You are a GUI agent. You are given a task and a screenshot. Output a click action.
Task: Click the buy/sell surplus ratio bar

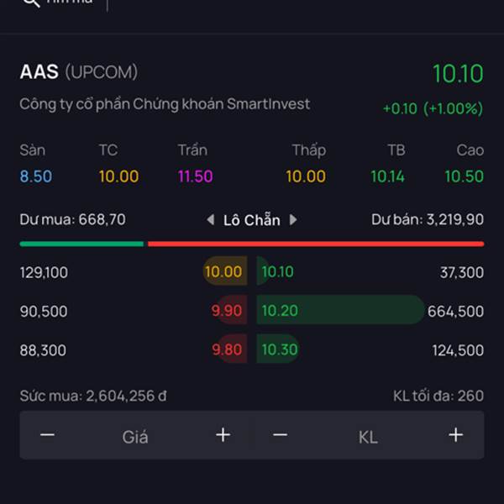(252, 244)
